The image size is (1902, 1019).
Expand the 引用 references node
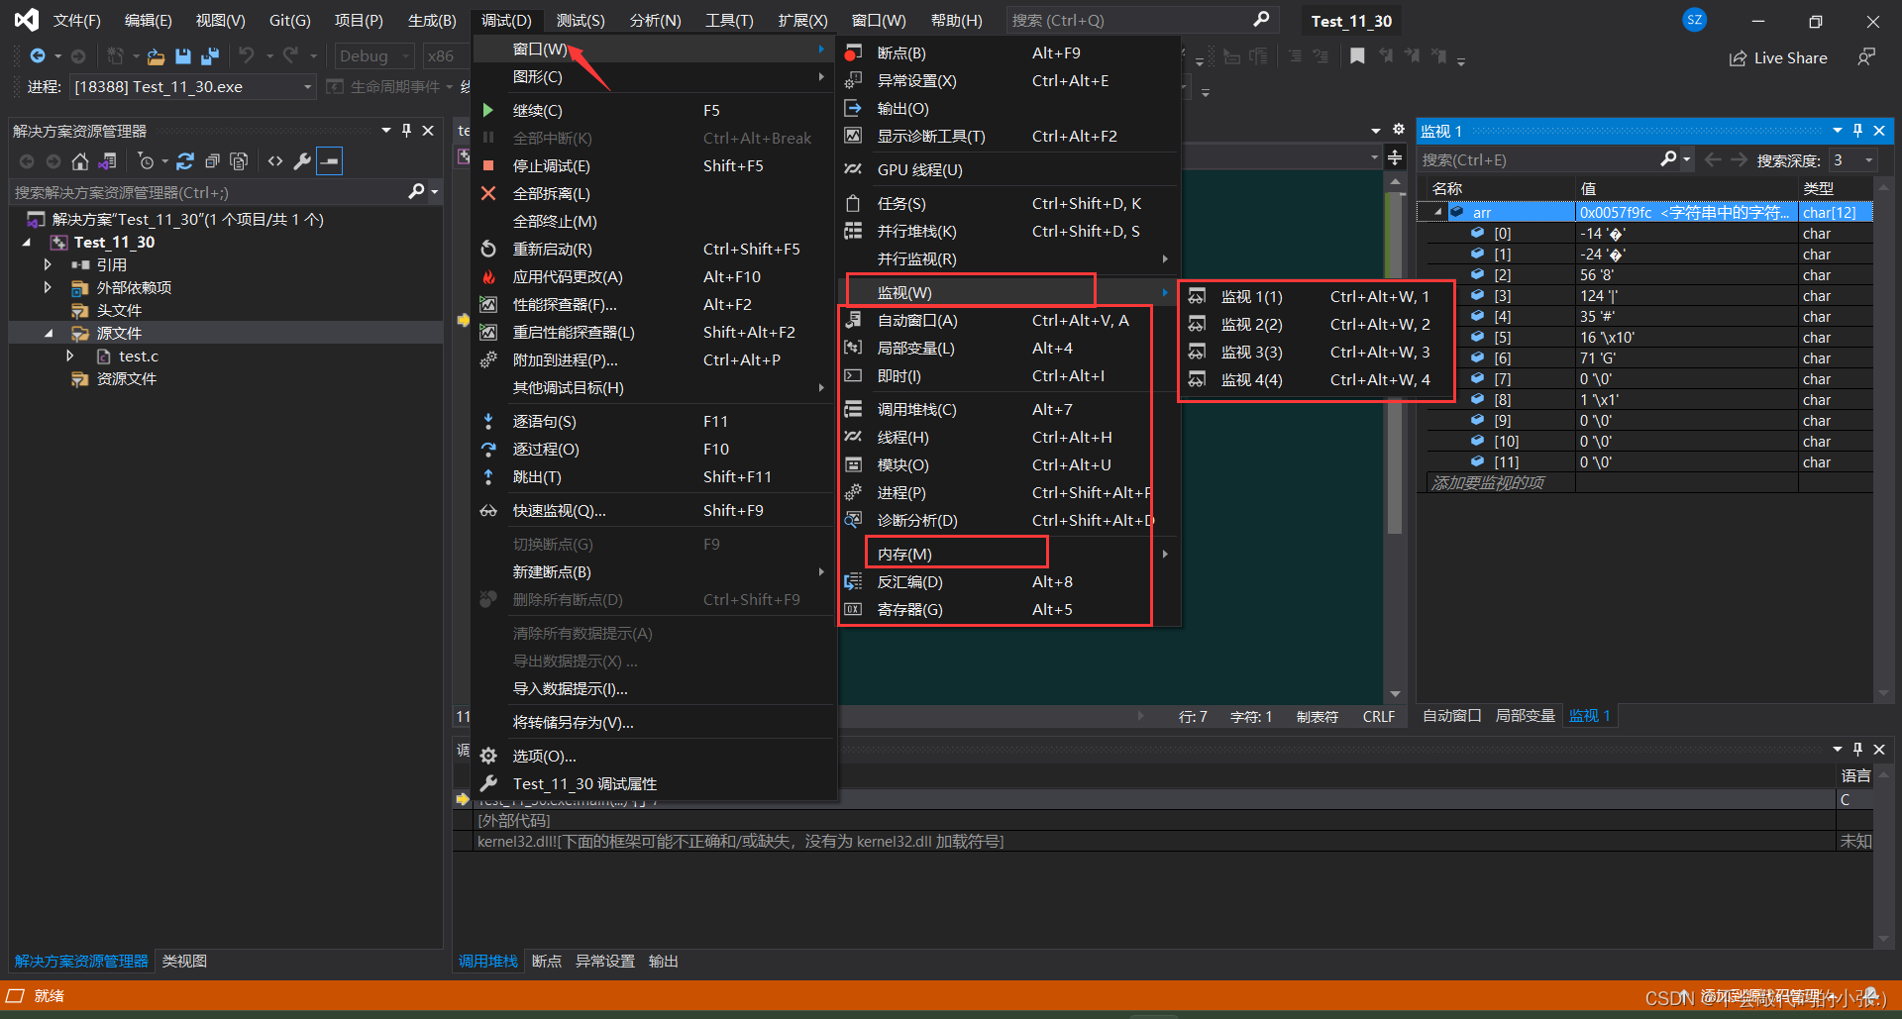[48, 265]
